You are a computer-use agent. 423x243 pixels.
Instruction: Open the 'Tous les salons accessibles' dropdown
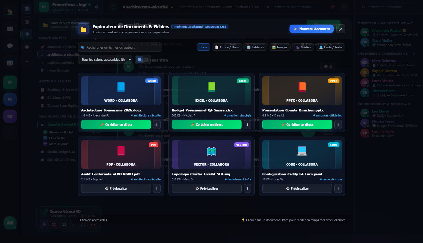click(105, 60)
